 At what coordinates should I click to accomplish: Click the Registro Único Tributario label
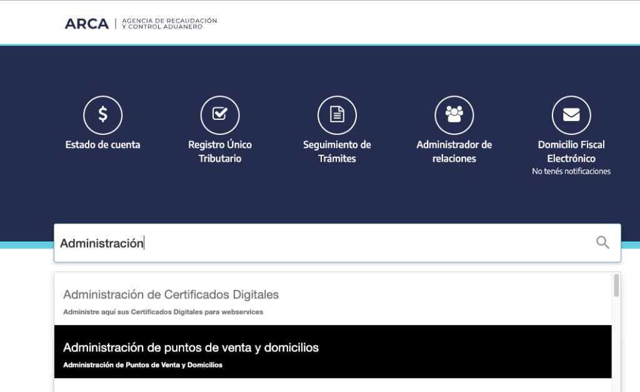(x=220, y=152)
